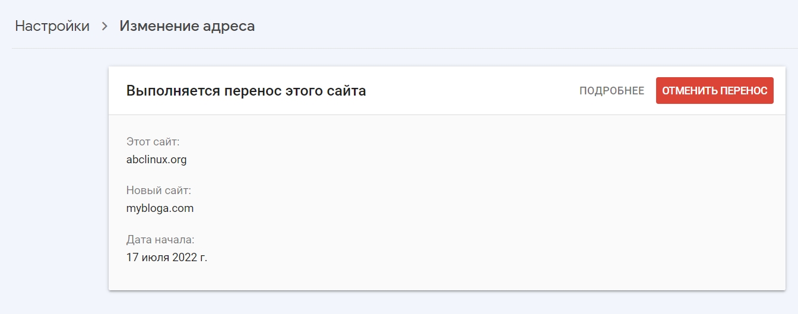Click empty header space left of ПОДРОБНЕЕ
The height and width of the screenshot is (314, 798).
(475, 91)
